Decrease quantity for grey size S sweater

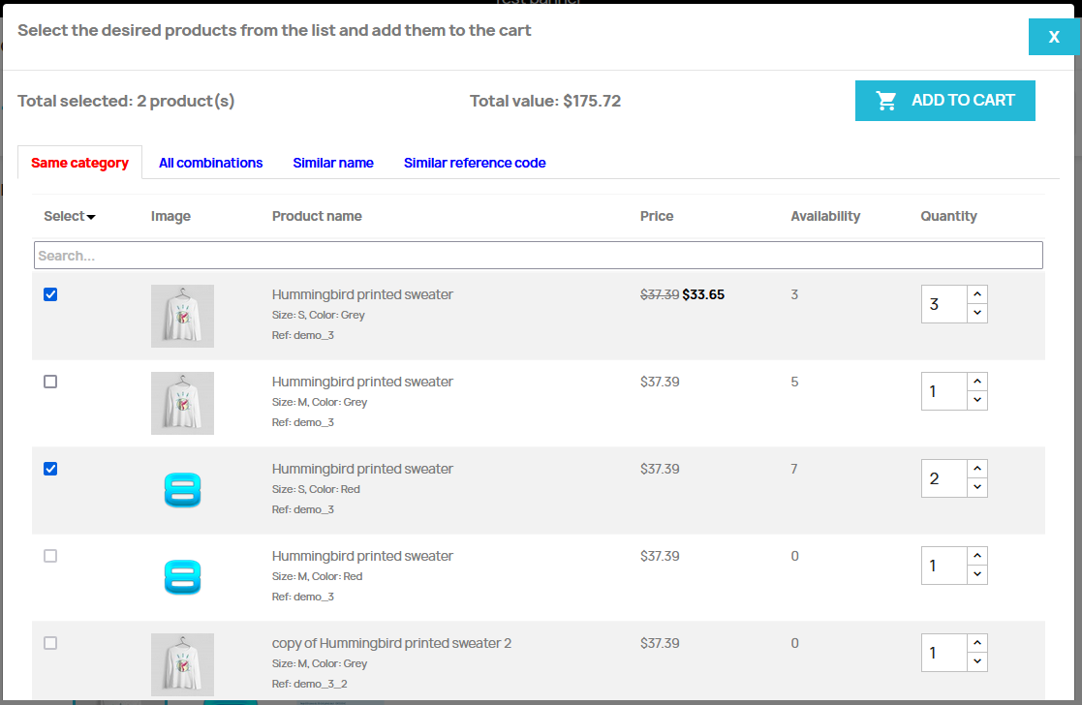(977, 313)
